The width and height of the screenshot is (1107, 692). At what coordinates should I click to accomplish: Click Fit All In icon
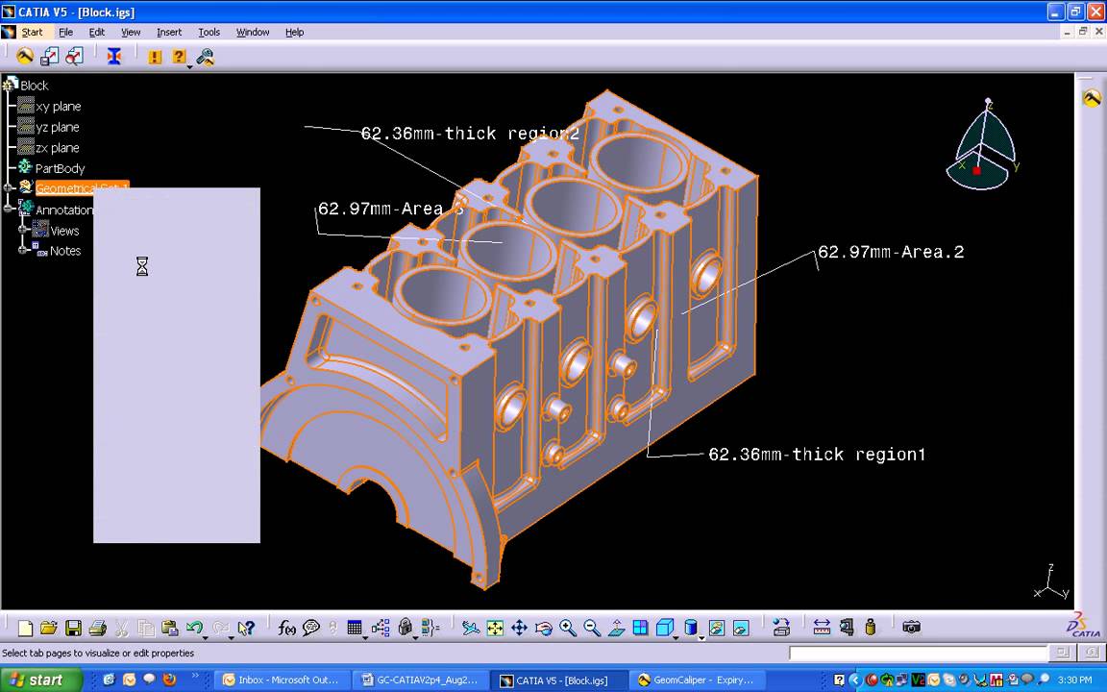click(x=495, y=627)
